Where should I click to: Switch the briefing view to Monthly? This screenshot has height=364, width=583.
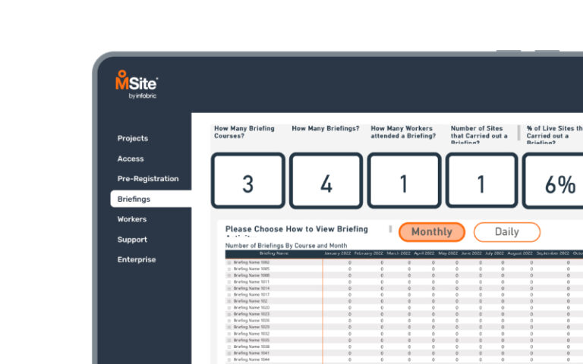(431, 232)
